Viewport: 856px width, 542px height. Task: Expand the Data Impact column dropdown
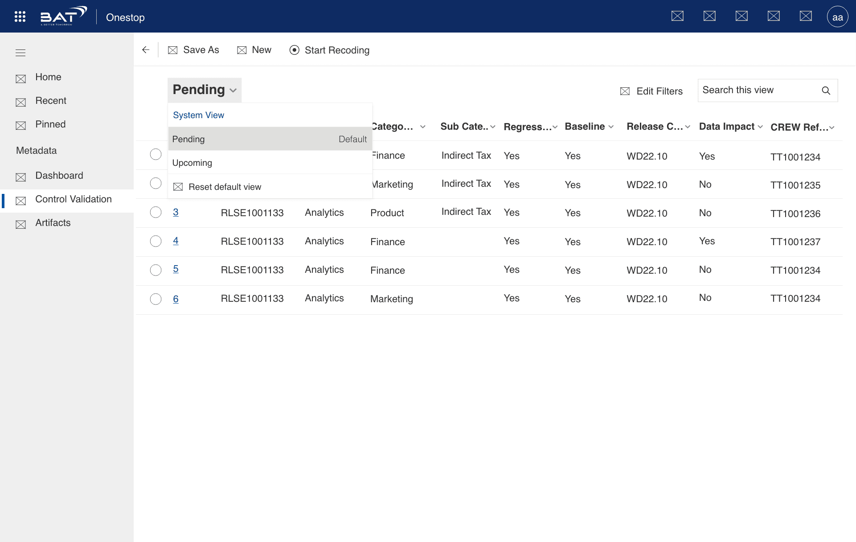(760, 127)
